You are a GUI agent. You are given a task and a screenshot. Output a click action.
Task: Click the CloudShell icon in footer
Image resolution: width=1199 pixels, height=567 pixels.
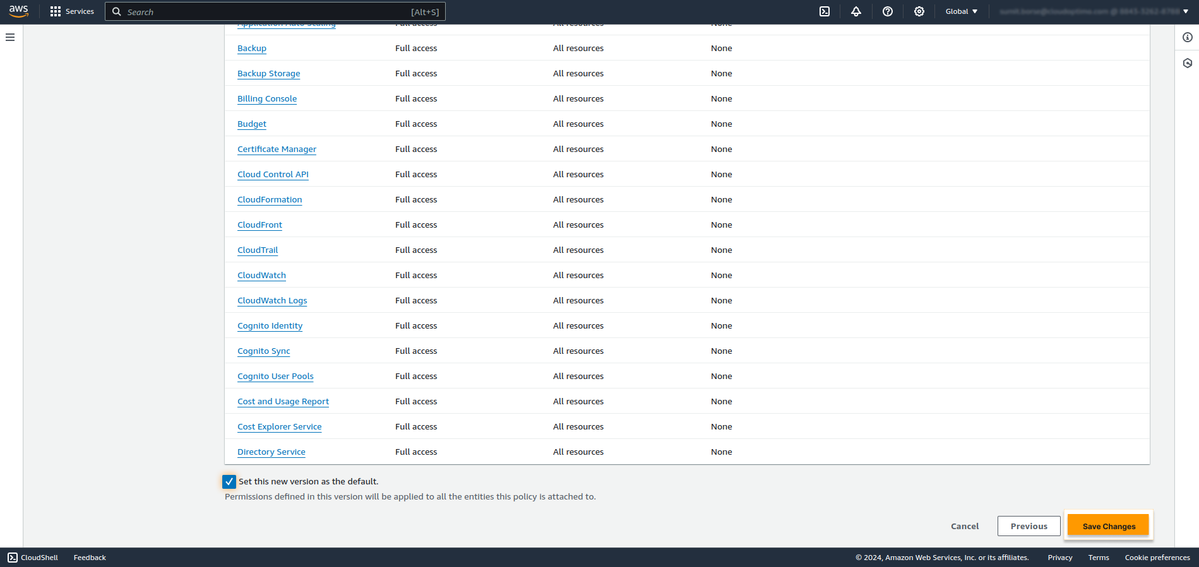13,558
